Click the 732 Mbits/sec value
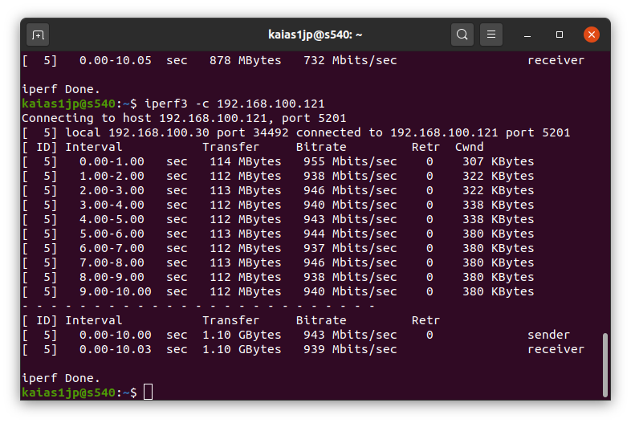The width and height of the screenshot is (631, 423). point(350,61)
